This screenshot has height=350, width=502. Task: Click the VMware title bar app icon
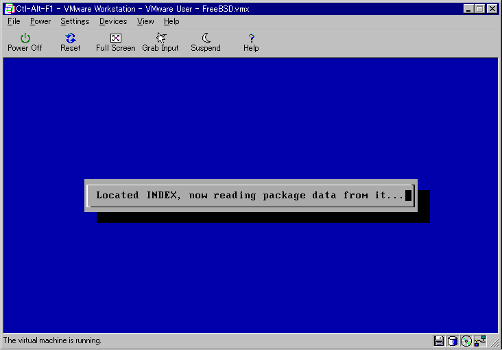[x=10, y=9]
